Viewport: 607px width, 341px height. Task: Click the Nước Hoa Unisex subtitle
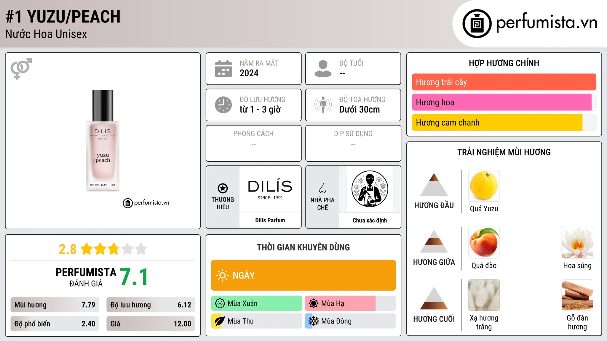46,34
